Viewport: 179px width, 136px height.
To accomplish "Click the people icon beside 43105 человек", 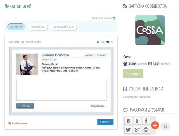I will pos(125,64).
